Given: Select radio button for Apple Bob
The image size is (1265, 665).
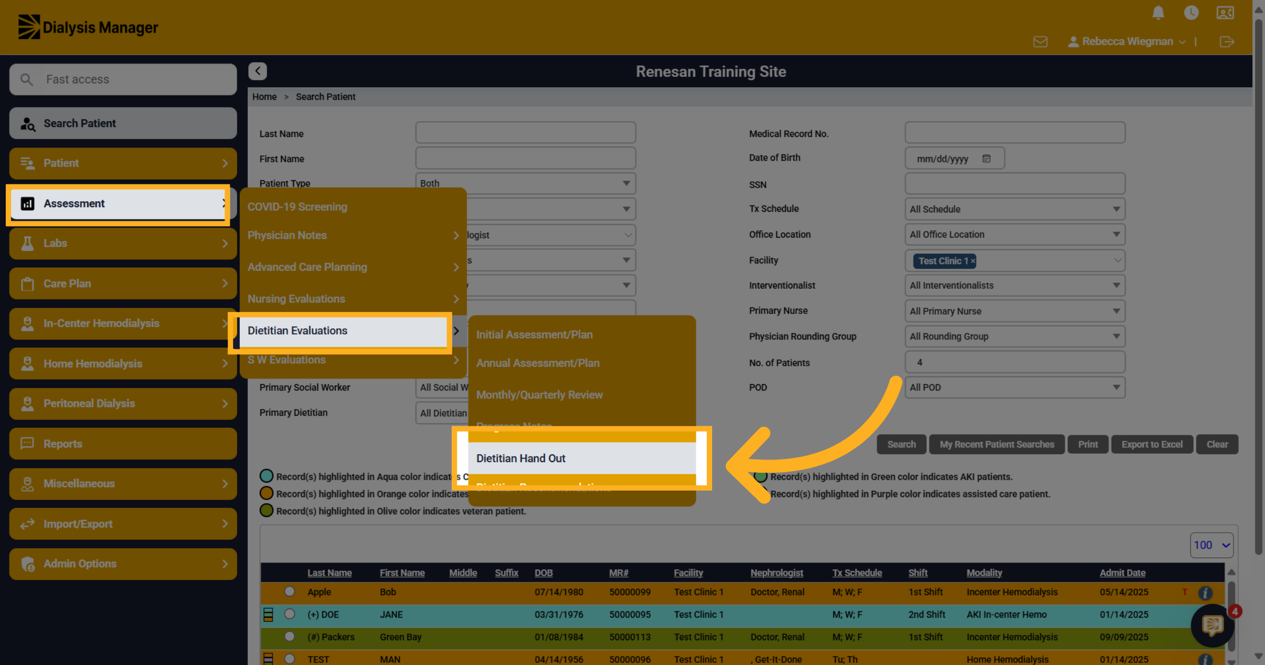Looking at the screenshot, I should coord(289,591).
